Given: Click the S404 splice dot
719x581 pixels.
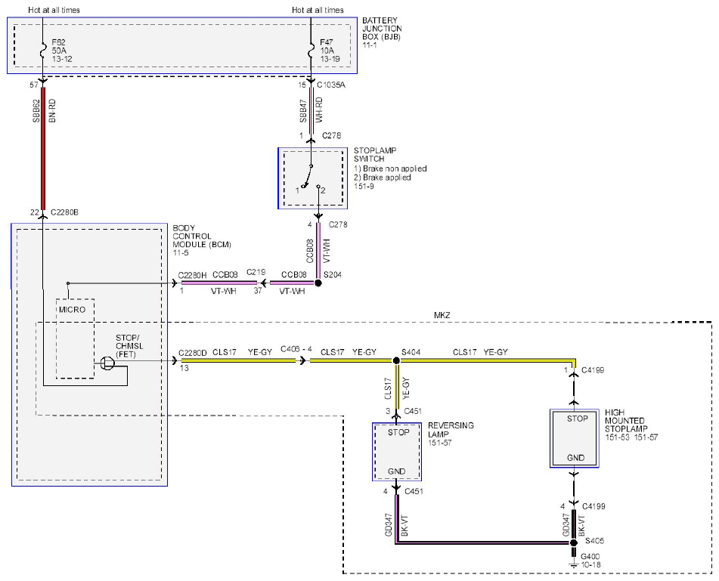Looking at the screenshot, I should [397, 360].
